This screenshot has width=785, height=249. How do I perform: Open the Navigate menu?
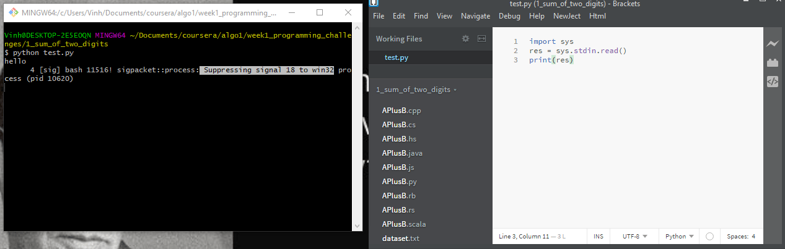click(x=475, y=16)
